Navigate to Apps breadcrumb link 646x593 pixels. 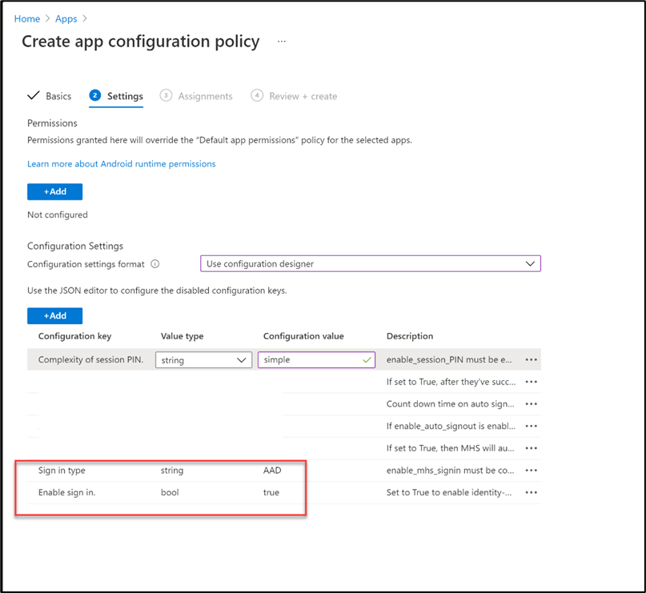(66, 18)
